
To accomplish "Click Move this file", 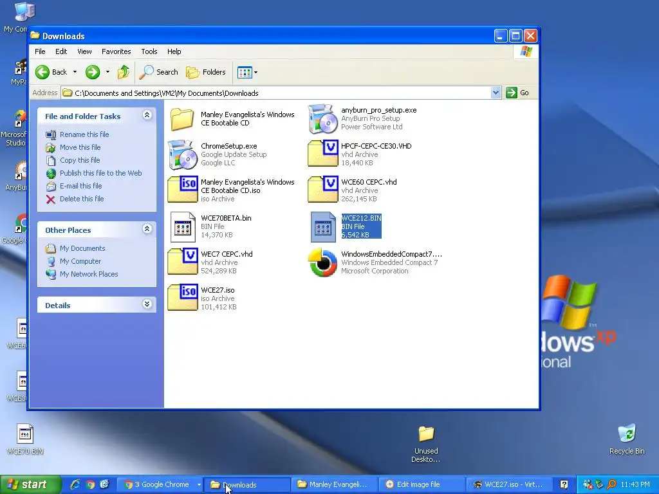I will [x=80, y=147].
